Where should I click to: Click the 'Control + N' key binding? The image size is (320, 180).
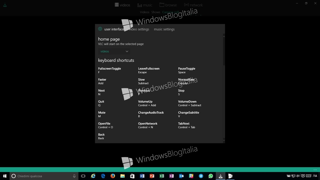click(x=145, y=127)
